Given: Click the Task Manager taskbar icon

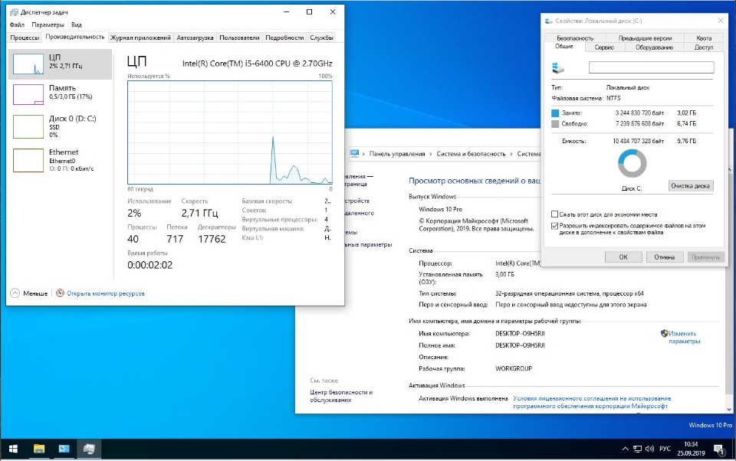Looking at the screenshot, I should (x=89, y=450).
